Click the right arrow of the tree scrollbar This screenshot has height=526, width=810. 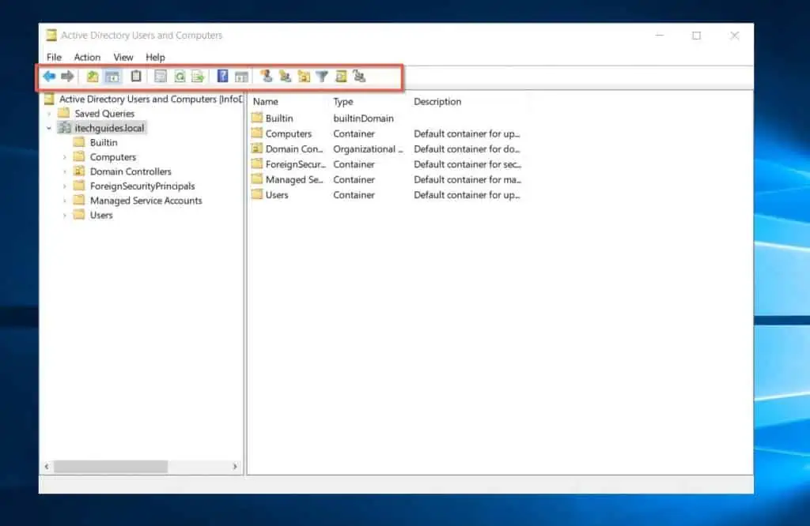coord(235,466)
